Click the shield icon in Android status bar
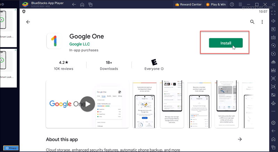 pyautogui.click(x=24, y=11)
